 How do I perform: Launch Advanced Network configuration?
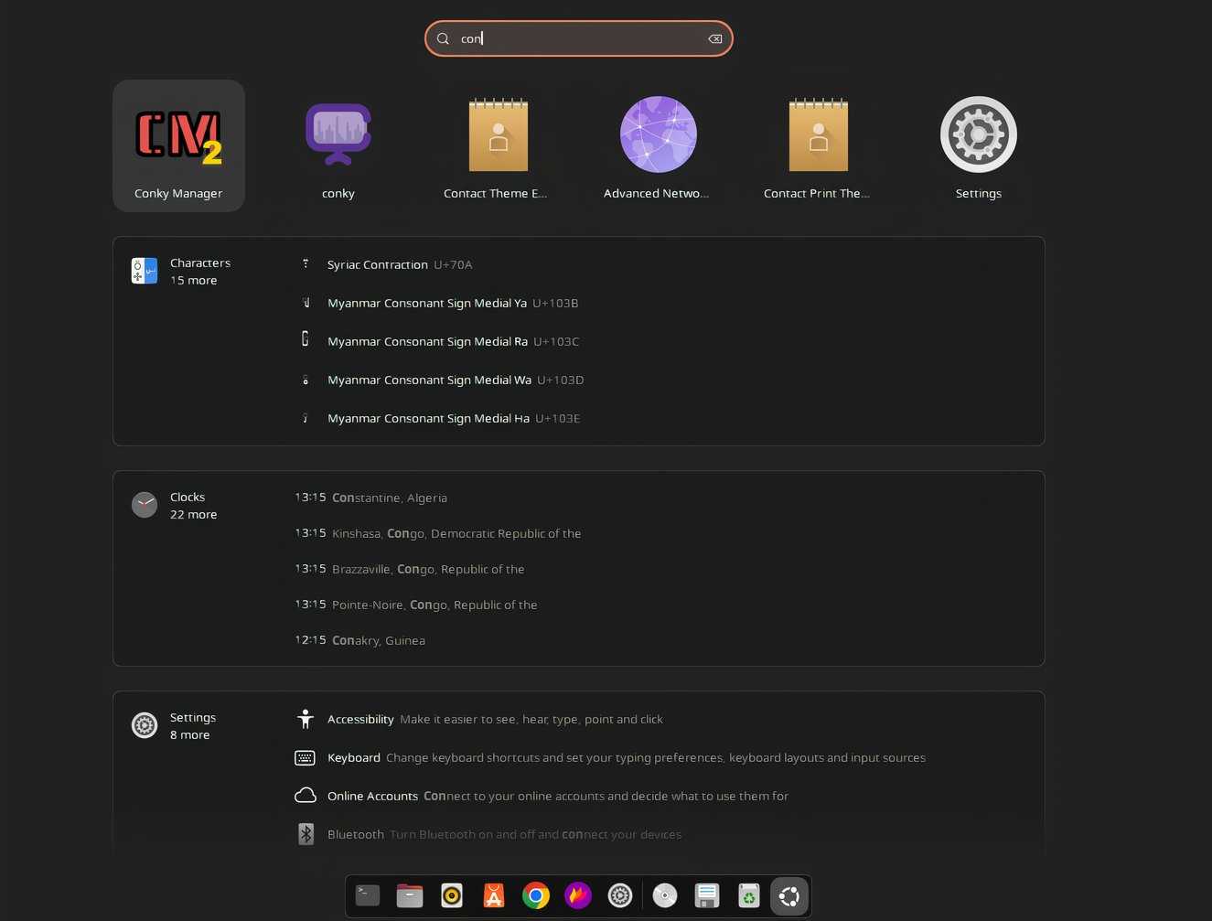tap(658, 145)
